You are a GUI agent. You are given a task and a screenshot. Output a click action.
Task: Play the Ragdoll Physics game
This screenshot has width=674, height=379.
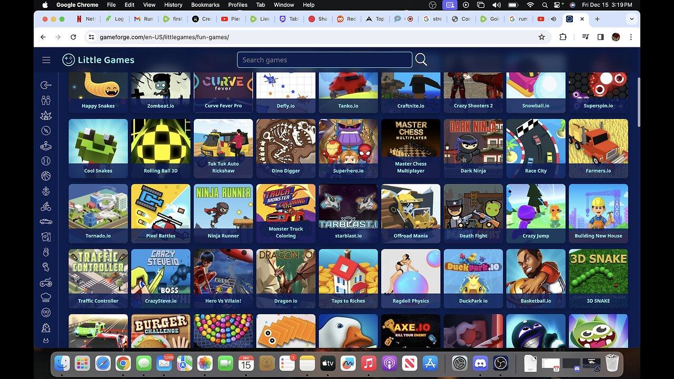pos(411,278)
